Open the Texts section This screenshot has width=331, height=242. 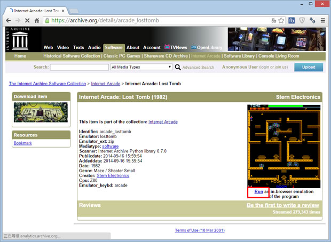tap(78, 47)
